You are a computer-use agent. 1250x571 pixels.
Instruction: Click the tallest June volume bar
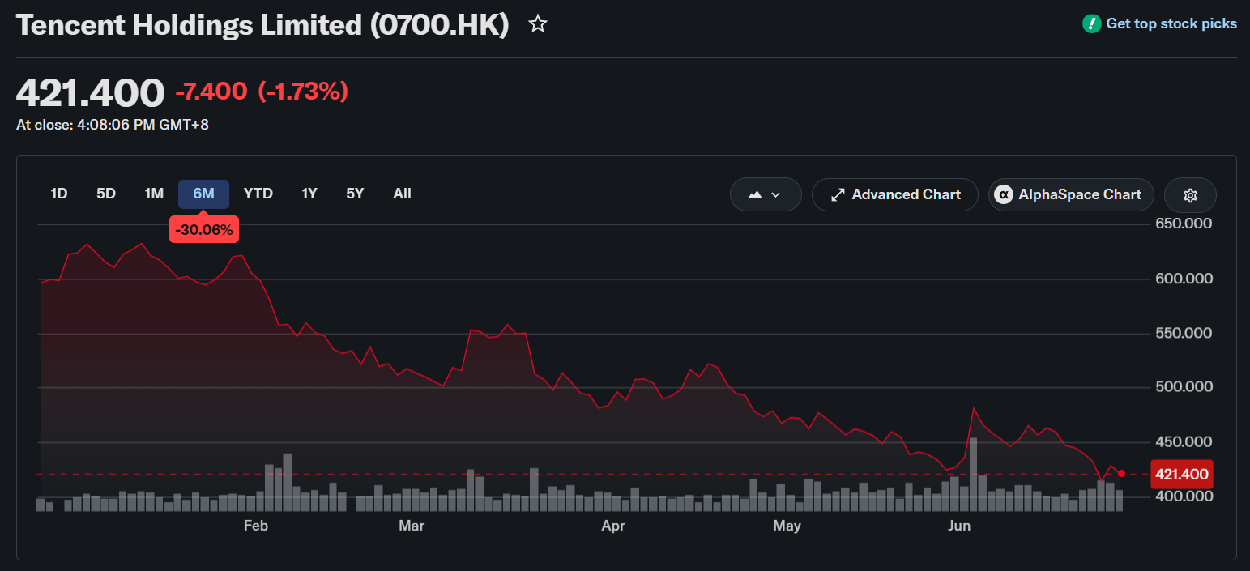(973, 474)
